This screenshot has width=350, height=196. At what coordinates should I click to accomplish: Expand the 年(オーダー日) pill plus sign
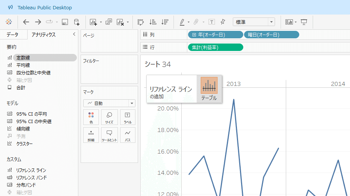coord(194,35)
